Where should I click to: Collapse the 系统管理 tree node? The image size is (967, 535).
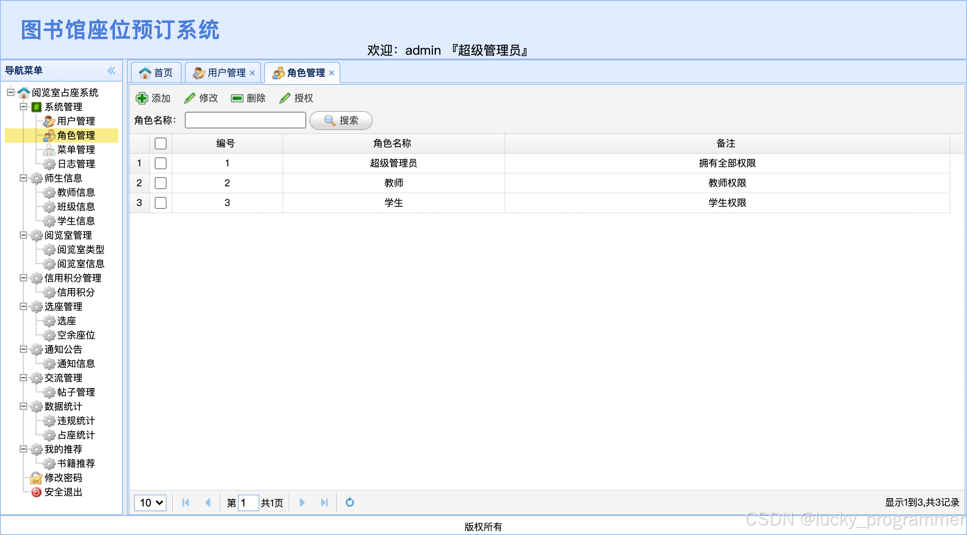(x=23, y=107)
